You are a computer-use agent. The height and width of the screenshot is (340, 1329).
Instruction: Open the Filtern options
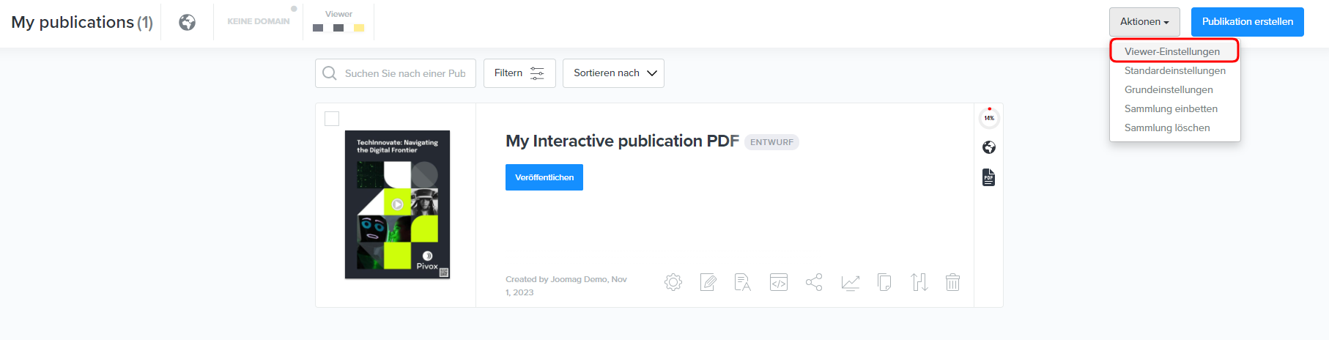click(x=519, y=73)
